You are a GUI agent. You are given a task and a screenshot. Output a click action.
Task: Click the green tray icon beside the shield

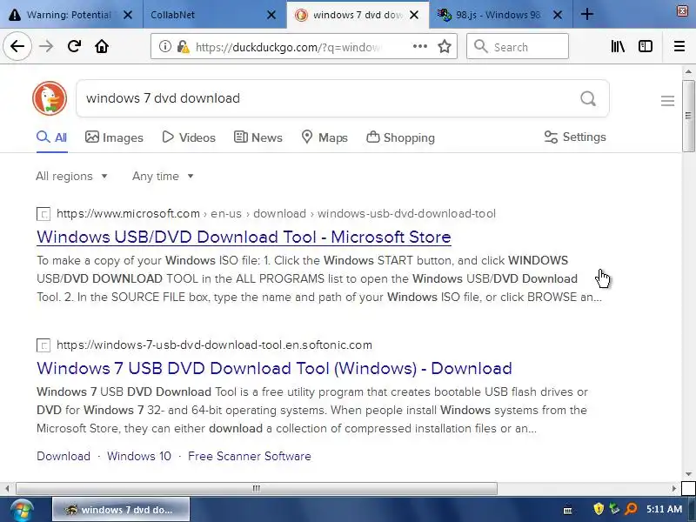pyautogui.click(x=614, y=509)
